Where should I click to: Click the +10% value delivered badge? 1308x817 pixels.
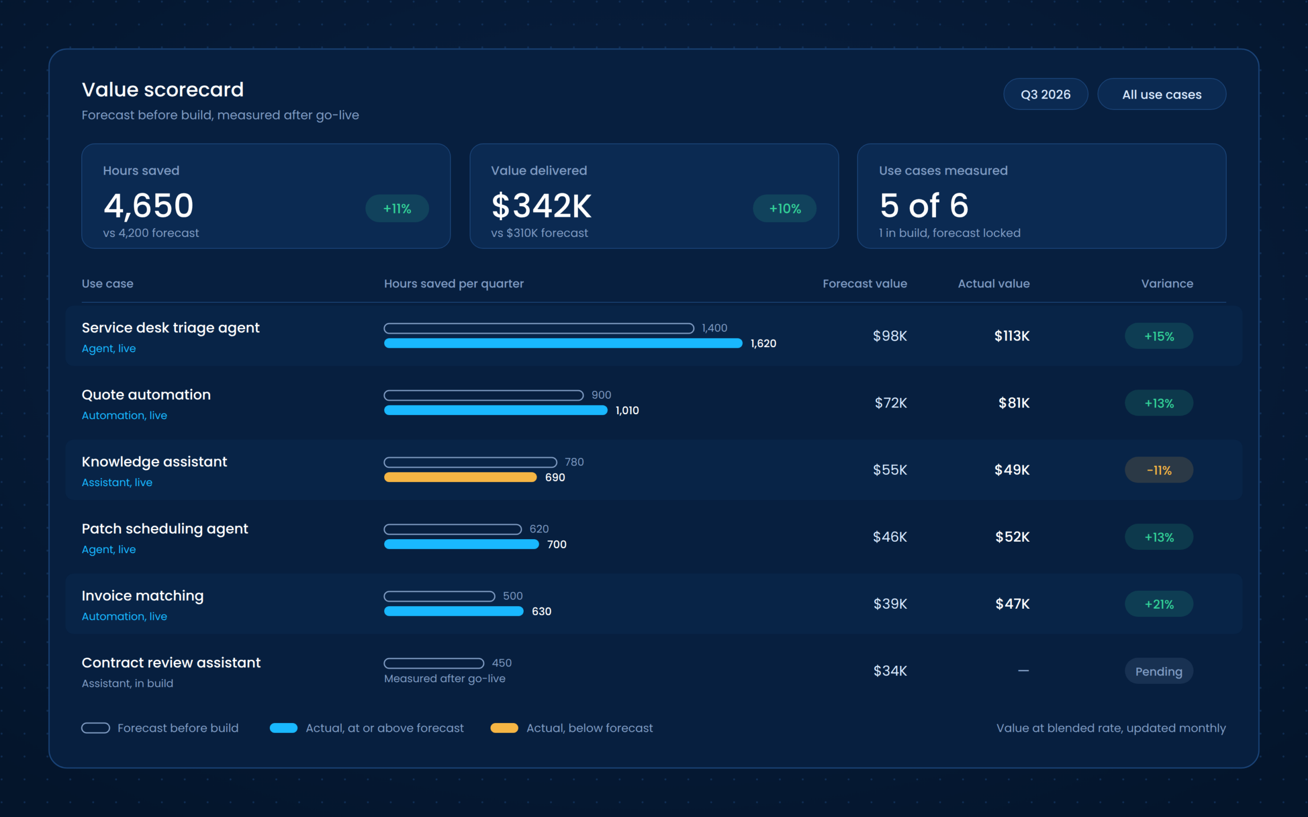tap(785, 208)
